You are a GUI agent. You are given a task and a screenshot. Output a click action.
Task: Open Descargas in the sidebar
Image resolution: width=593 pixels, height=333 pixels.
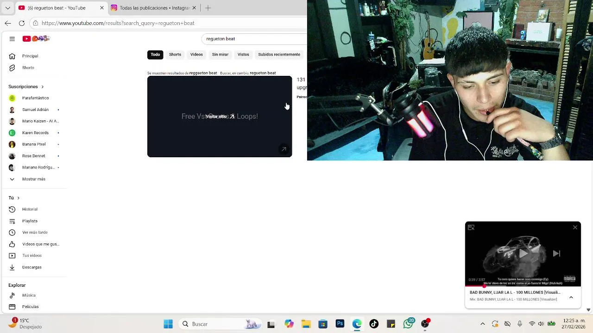(x=33, y=267)
